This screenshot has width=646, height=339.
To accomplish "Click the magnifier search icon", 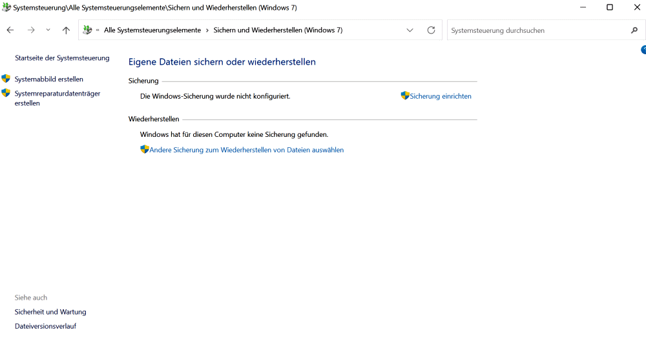I will tap(634, 30).
